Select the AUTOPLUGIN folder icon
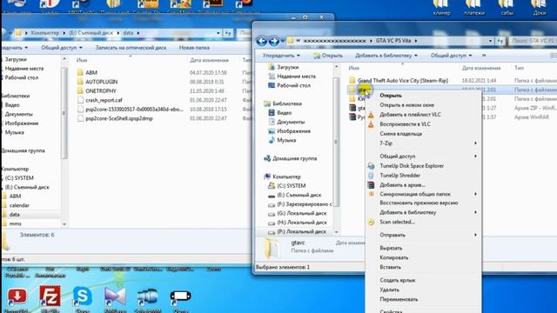 pos(80,82)
